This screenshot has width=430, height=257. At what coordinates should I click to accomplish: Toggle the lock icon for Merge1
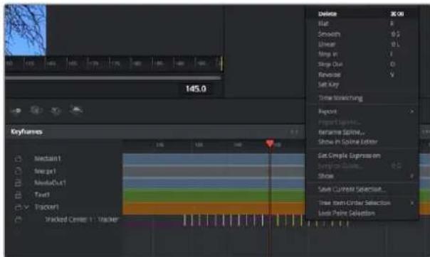pos(18,171)
